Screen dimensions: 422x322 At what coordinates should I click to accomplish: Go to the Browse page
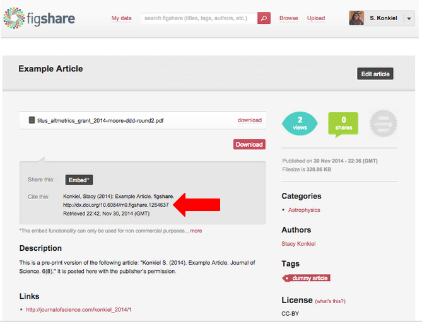289,18
